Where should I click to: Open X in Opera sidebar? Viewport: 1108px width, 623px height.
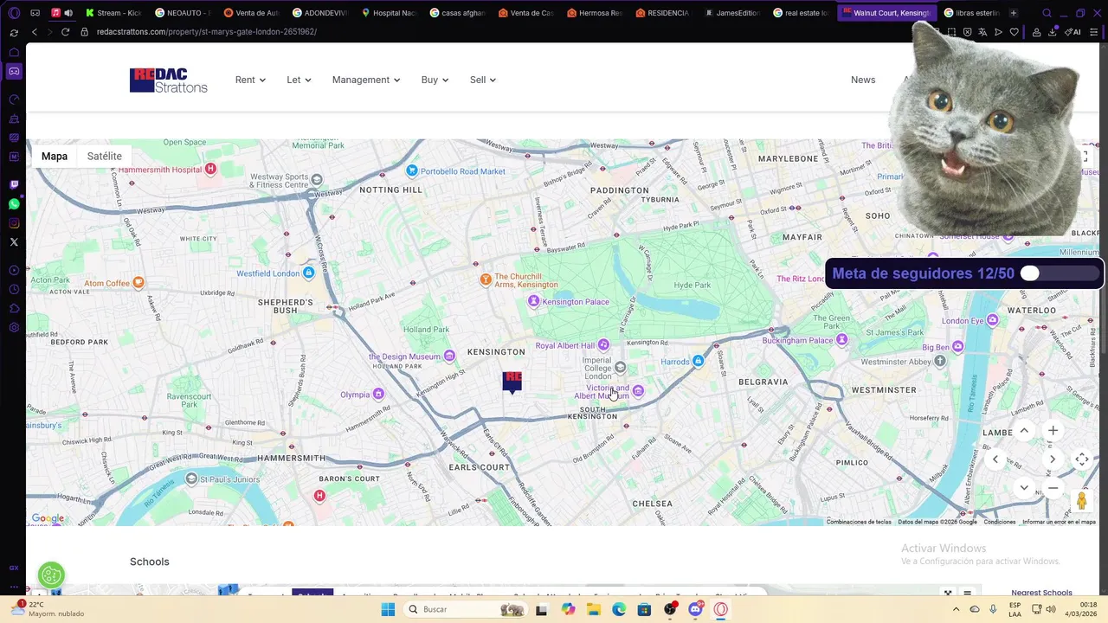point(14,242)
